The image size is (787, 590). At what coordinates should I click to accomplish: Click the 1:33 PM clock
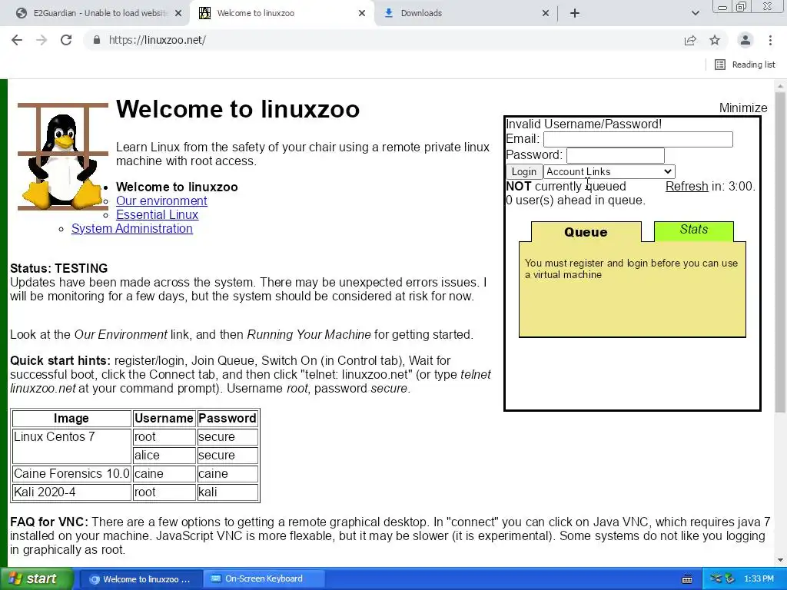759,579
